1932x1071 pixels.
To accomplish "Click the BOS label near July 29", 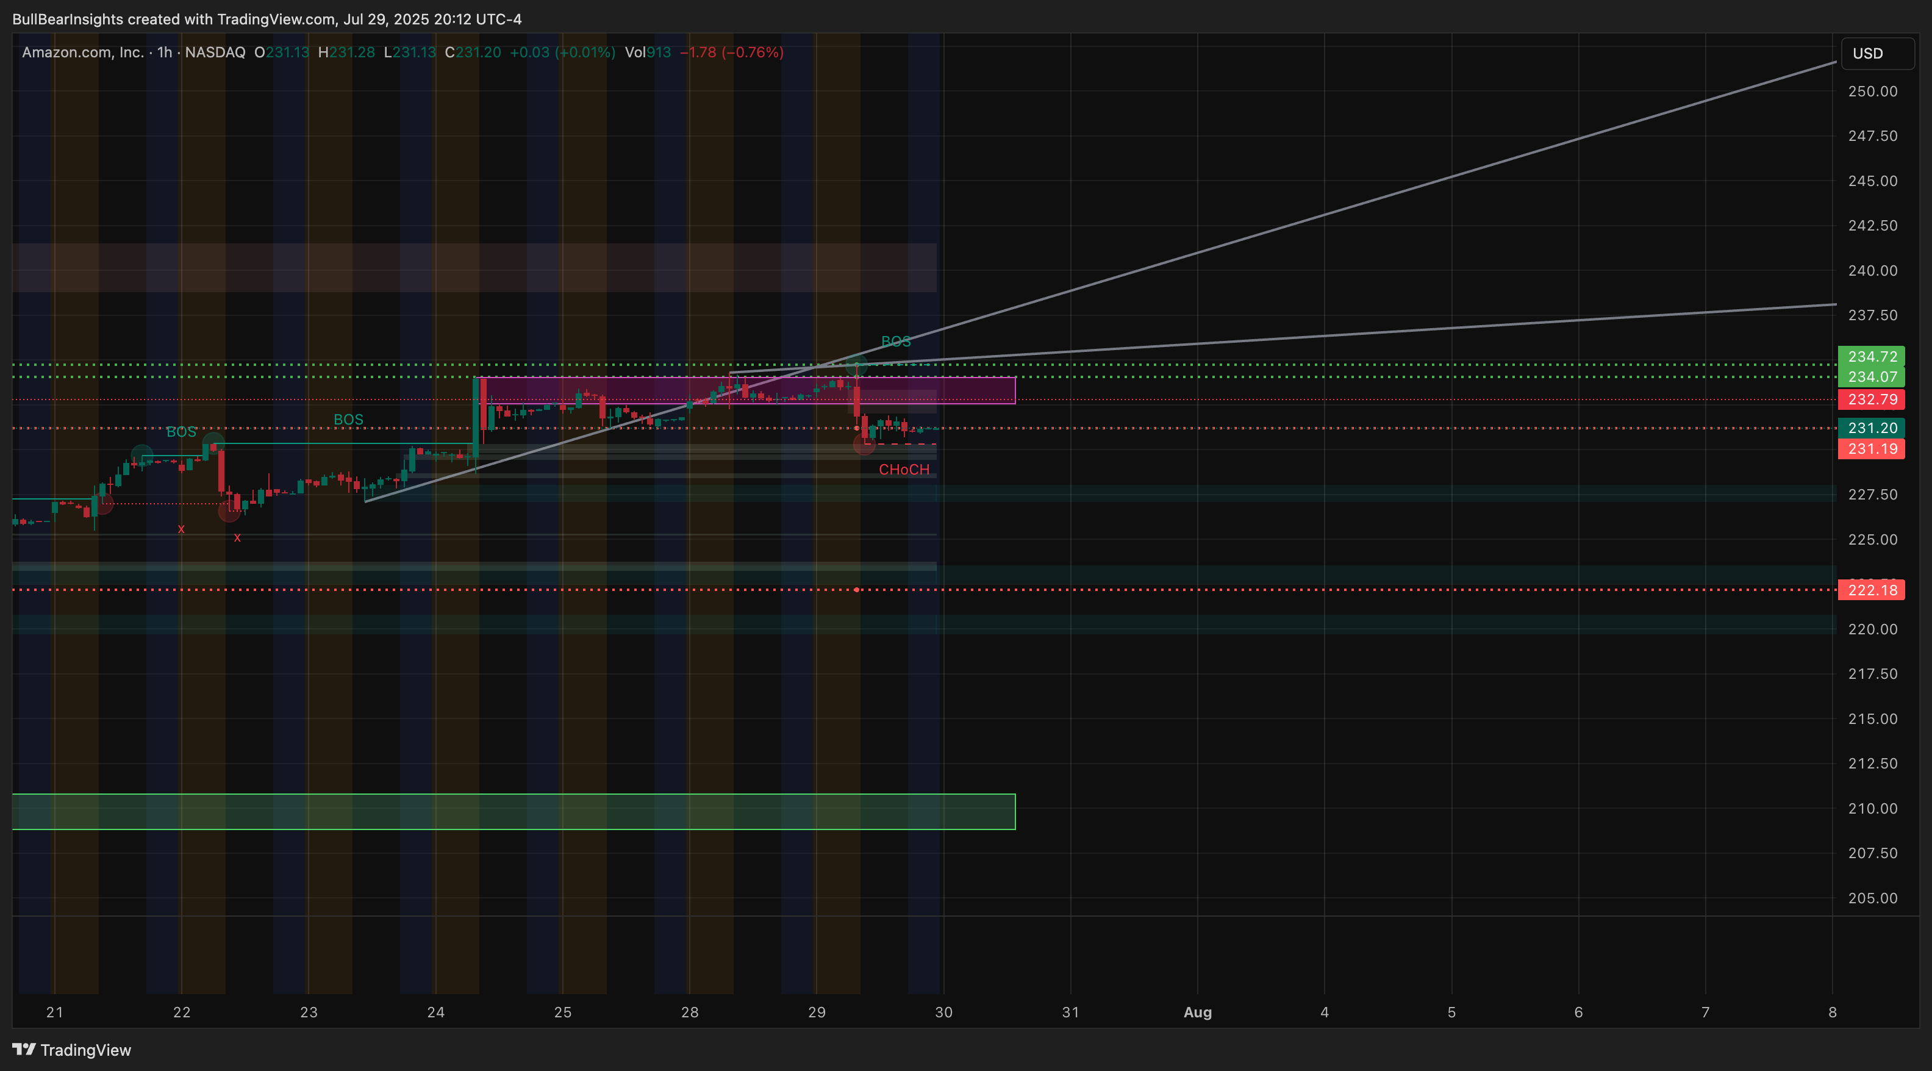I will [x=895, y=342].
